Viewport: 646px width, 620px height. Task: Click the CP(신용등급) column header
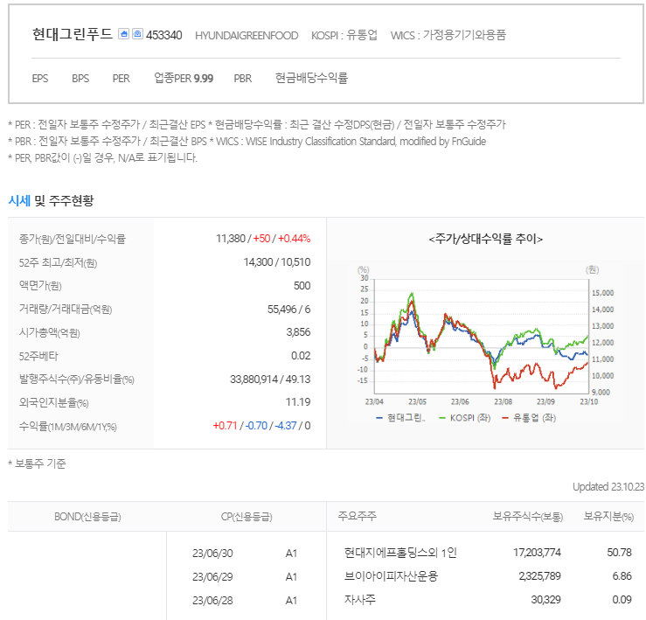[x=247, y=517]
